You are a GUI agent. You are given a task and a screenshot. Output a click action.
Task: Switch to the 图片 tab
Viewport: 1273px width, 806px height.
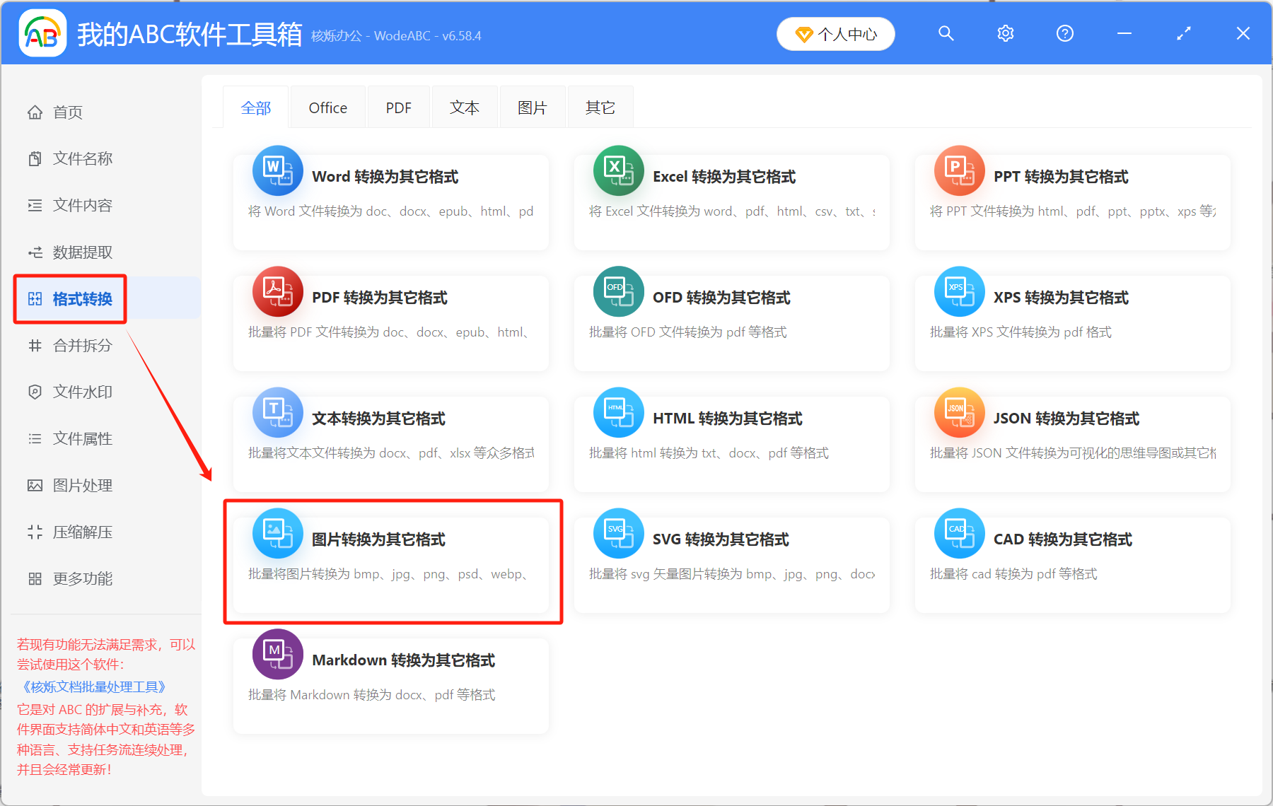point(532,107)
